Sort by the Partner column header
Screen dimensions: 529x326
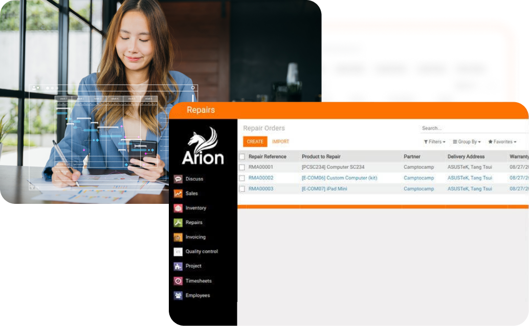(412, 156)
